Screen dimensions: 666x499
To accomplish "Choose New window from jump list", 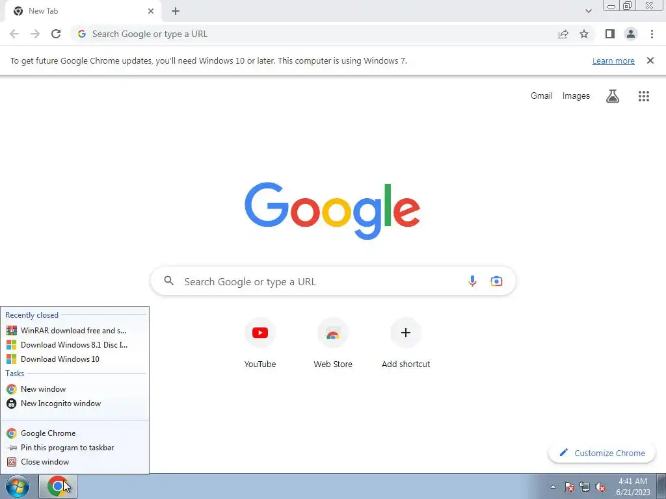I will [75, 389].
